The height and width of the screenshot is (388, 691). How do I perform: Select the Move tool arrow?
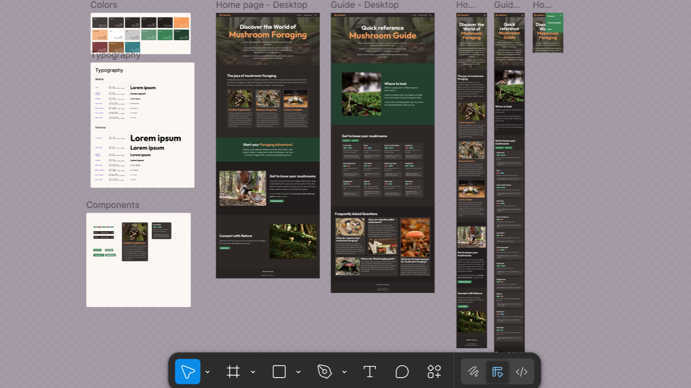(188, 371)
